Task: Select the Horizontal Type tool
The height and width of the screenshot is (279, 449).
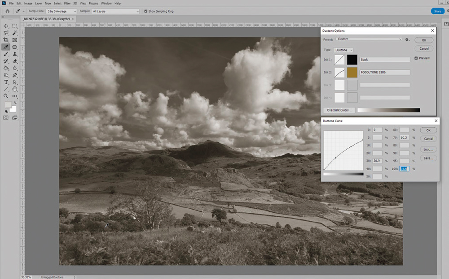Action: point(6,82)
